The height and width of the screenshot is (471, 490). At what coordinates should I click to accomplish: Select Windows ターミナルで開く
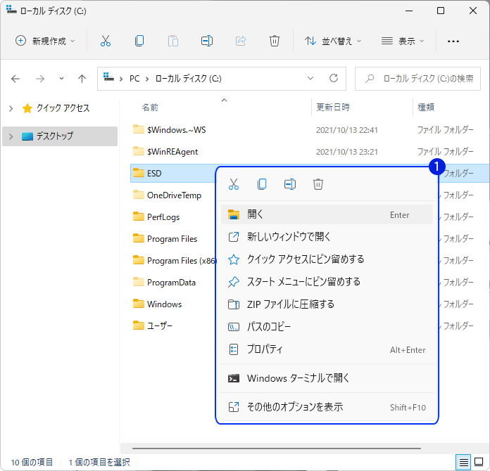327,378
